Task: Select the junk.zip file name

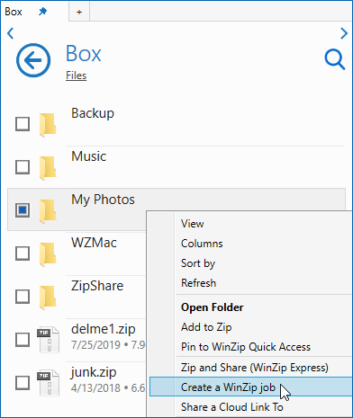Action: [94, 372]
